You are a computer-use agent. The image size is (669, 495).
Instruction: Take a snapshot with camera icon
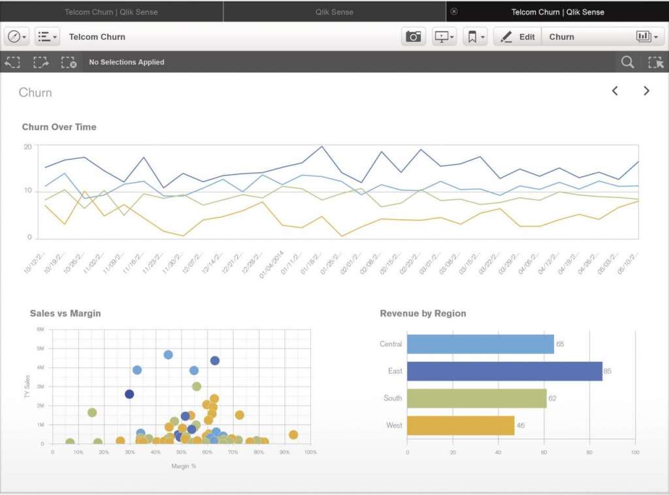coord(413,37)
